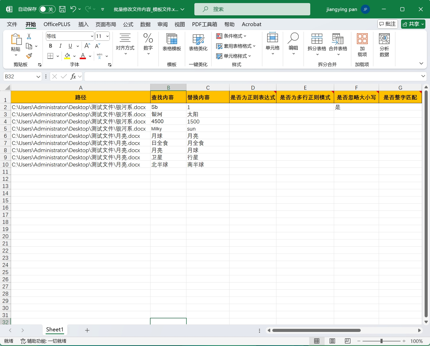Open the 插入 Insert ribbon tab
This screenshot has height=346, width=430.
click(83, 24)
